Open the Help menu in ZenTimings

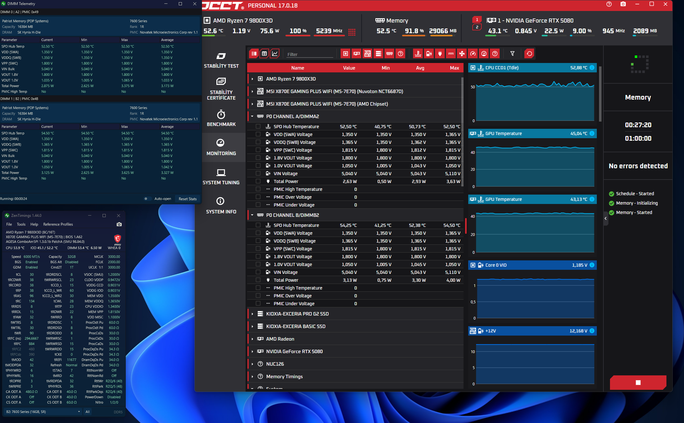[34, 224]
